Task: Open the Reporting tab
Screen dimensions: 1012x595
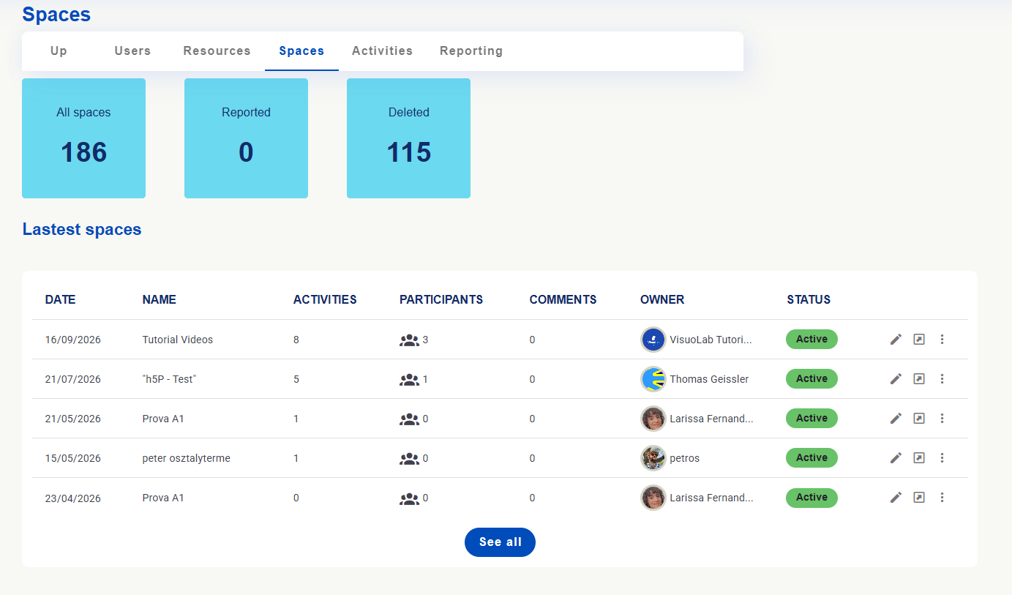Action: 471,51
